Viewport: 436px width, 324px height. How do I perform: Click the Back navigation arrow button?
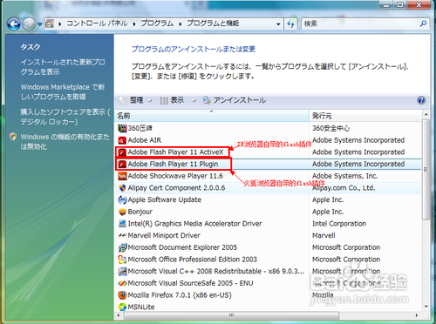(14, 24)
